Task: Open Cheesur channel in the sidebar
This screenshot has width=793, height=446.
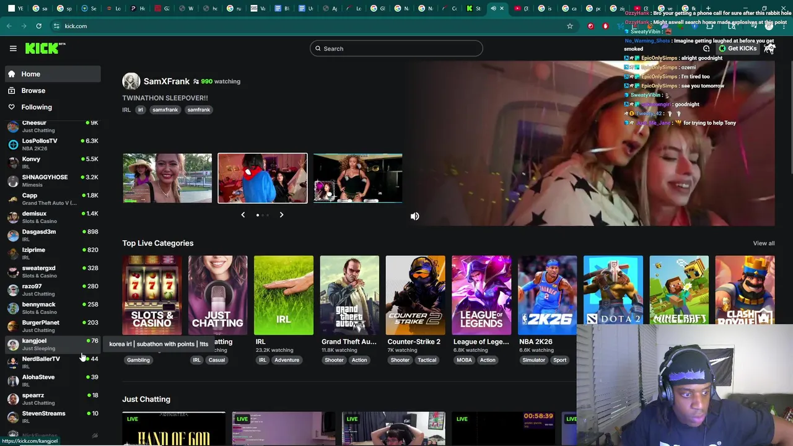Action: click(53, 126)
